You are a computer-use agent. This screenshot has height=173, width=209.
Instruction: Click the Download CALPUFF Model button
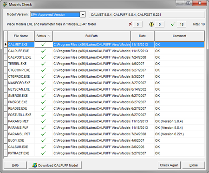[55, 165]
